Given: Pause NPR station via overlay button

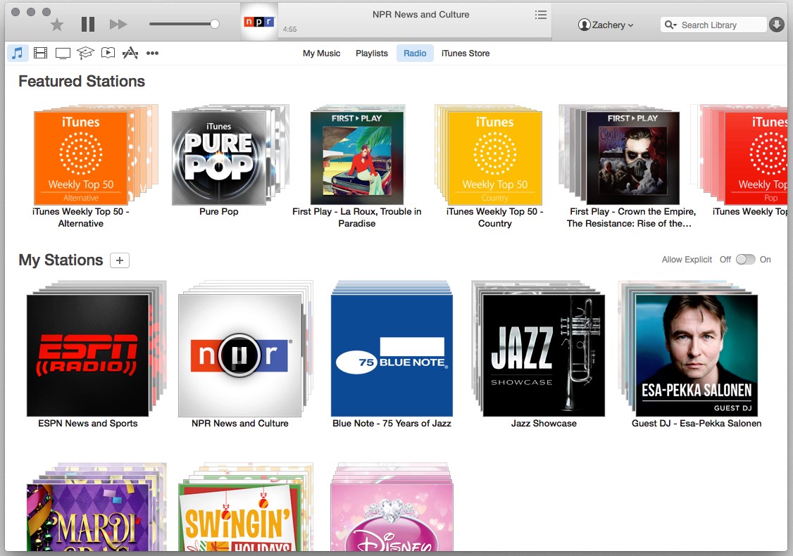Looking at the screenshot, I should click(239, 355).
